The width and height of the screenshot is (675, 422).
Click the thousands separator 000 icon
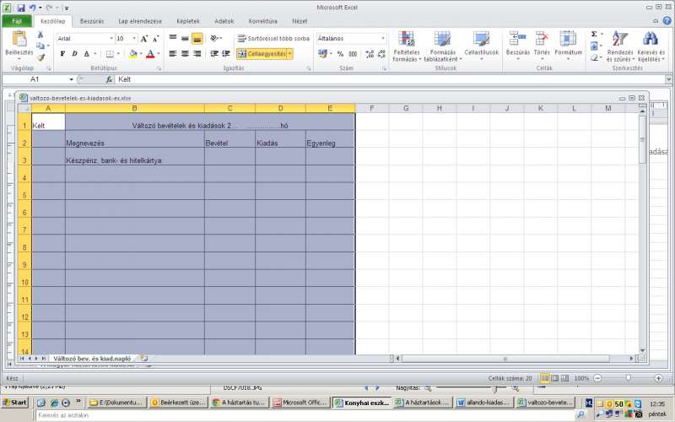click(x=353, y=54)
